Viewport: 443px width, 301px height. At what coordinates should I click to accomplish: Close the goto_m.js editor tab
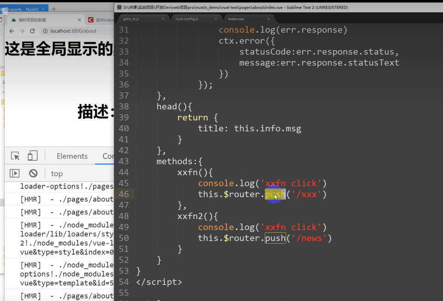[x=163, y=19]
